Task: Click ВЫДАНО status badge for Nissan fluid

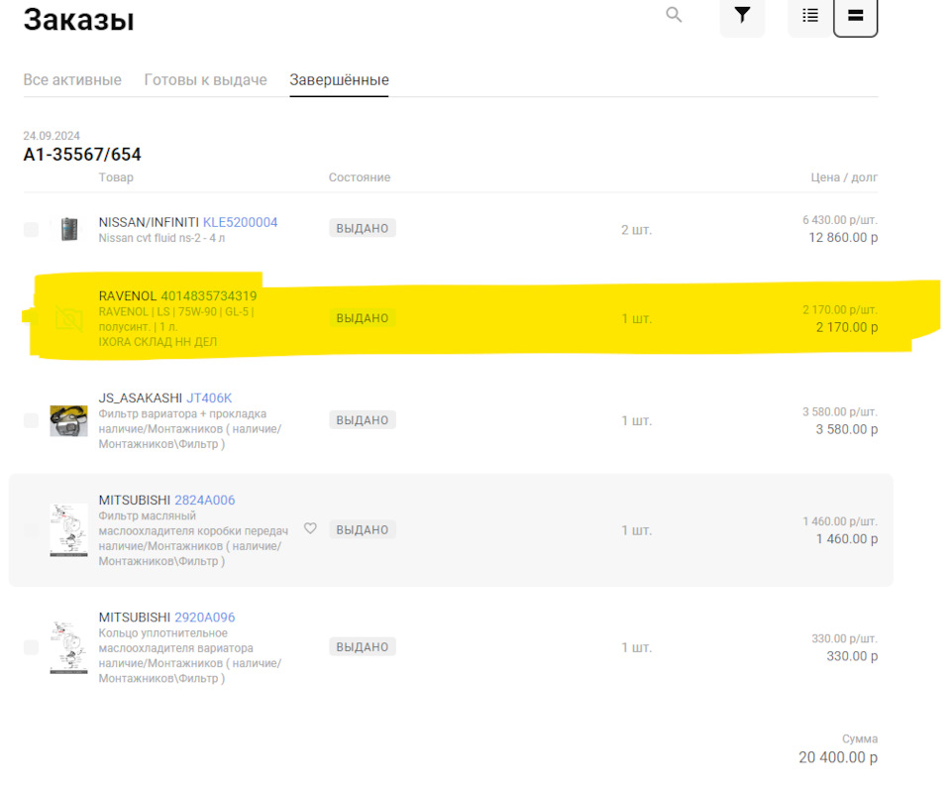Action: click(363, 228)
